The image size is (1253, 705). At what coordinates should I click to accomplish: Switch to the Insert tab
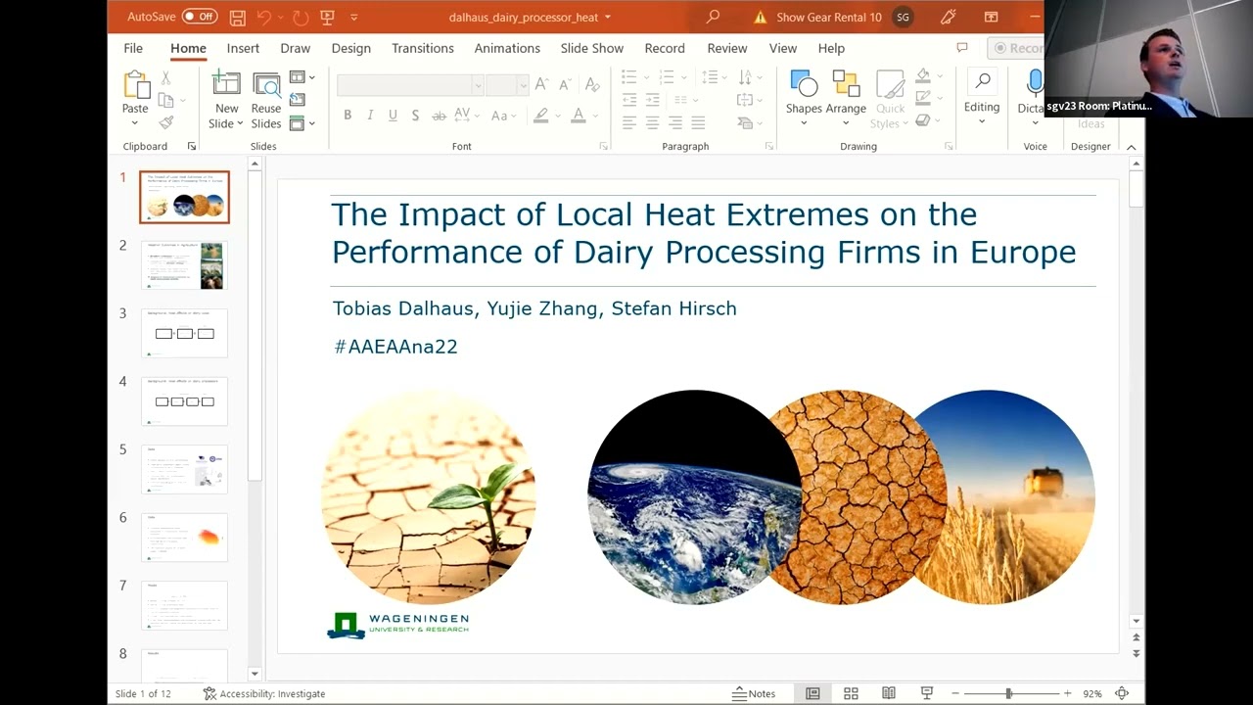pyautogui.click(x=243, y=48)
